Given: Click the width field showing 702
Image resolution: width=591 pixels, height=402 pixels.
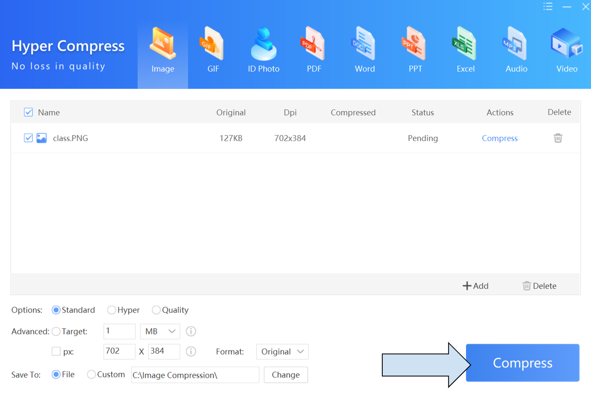Looking at the screenshot, I should click(x=119, y=351).
